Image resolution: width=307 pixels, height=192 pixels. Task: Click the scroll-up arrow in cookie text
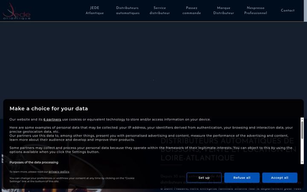(302, 119)
